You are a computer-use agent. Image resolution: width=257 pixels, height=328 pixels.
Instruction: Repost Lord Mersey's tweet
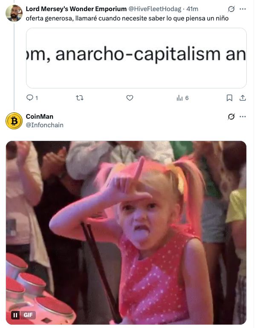[80, 98]
